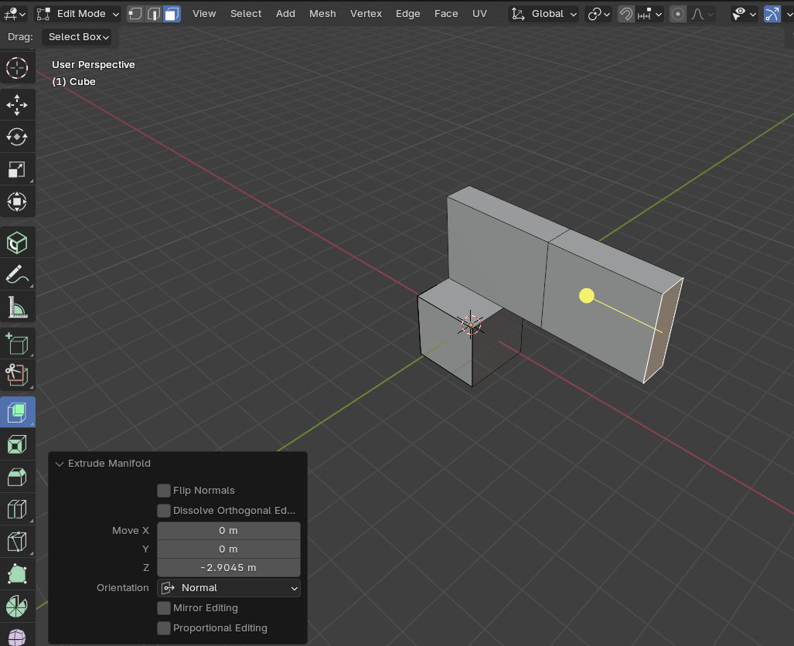The height and width of the screenshot is (646, 794).
Task: Click the Move Z value field
Action: (228, 567)
